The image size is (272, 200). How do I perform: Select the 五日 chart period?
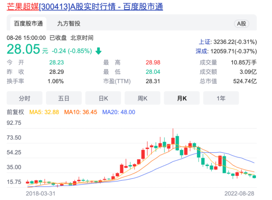coord(64,98)
